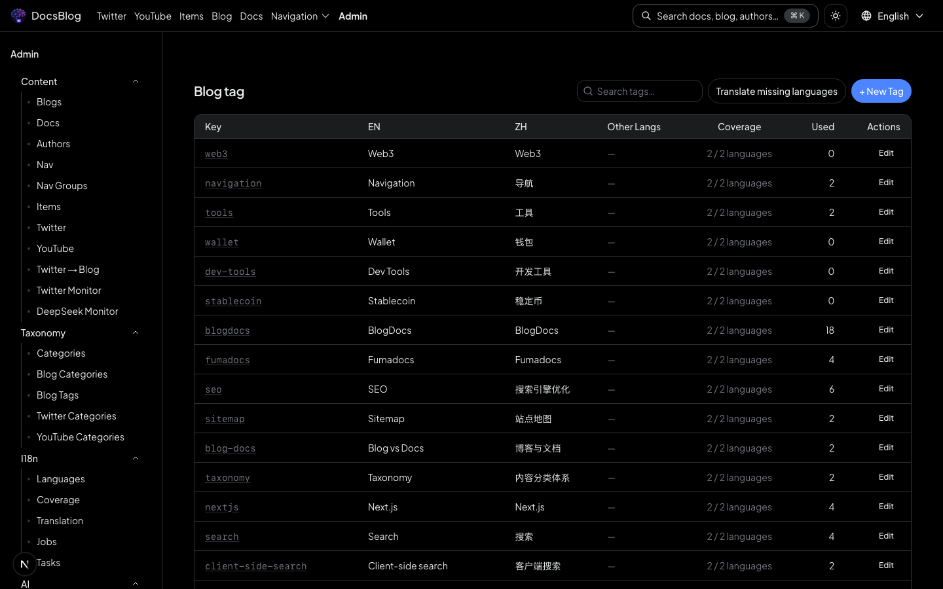Open the YouTube top menu item

(x=153, y=16)
